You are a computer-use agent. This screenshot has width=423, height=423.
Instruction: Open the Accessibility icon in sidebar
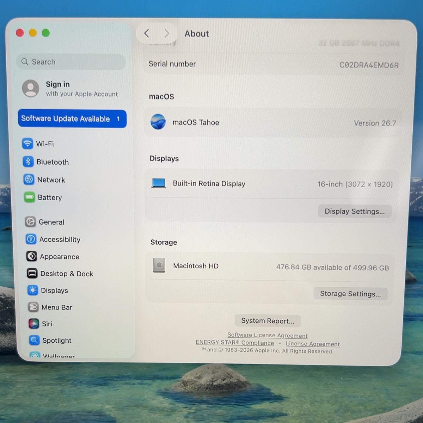tap(31, 239)
